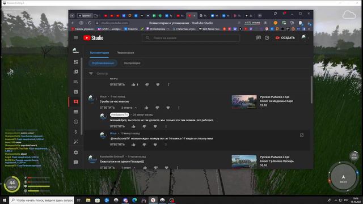Open more options for the first visible comment
The width and height of the screenshot is (363, 204).
click(x=168, y=84)
